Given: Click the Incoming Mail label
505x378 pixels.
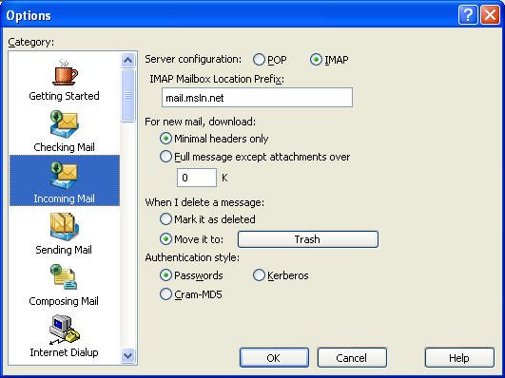Looking at the screenshot, I should [x=64, y=198].
